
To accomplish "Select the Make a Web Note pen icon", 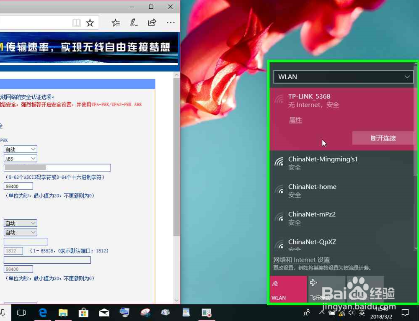I will (x=134, y=23).
